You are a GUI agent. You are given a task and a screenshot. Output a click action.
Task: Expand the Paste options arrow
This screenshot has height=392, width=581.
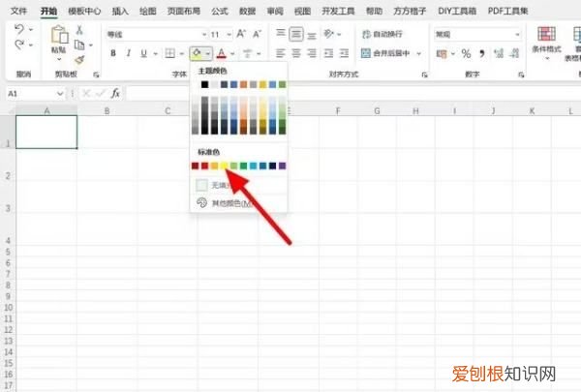[x=59, y=60]
